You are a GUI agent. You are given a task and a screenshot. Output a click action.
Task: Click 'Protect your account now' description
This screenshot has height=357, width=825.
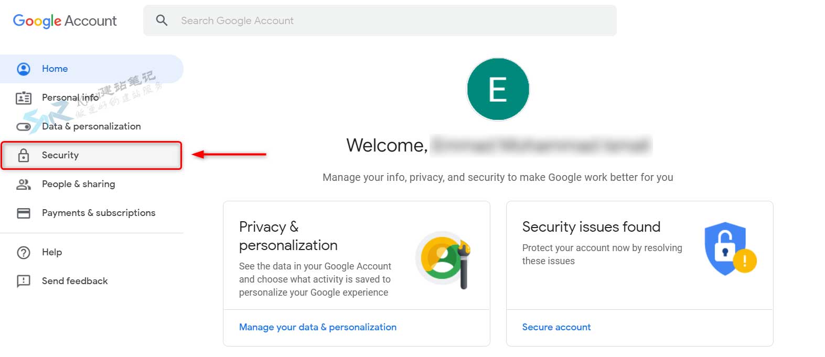tap(602, 254)
